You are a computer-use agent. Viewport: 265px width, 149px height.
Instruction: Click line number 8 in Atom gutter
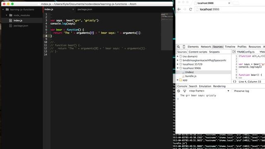[46, 36]
